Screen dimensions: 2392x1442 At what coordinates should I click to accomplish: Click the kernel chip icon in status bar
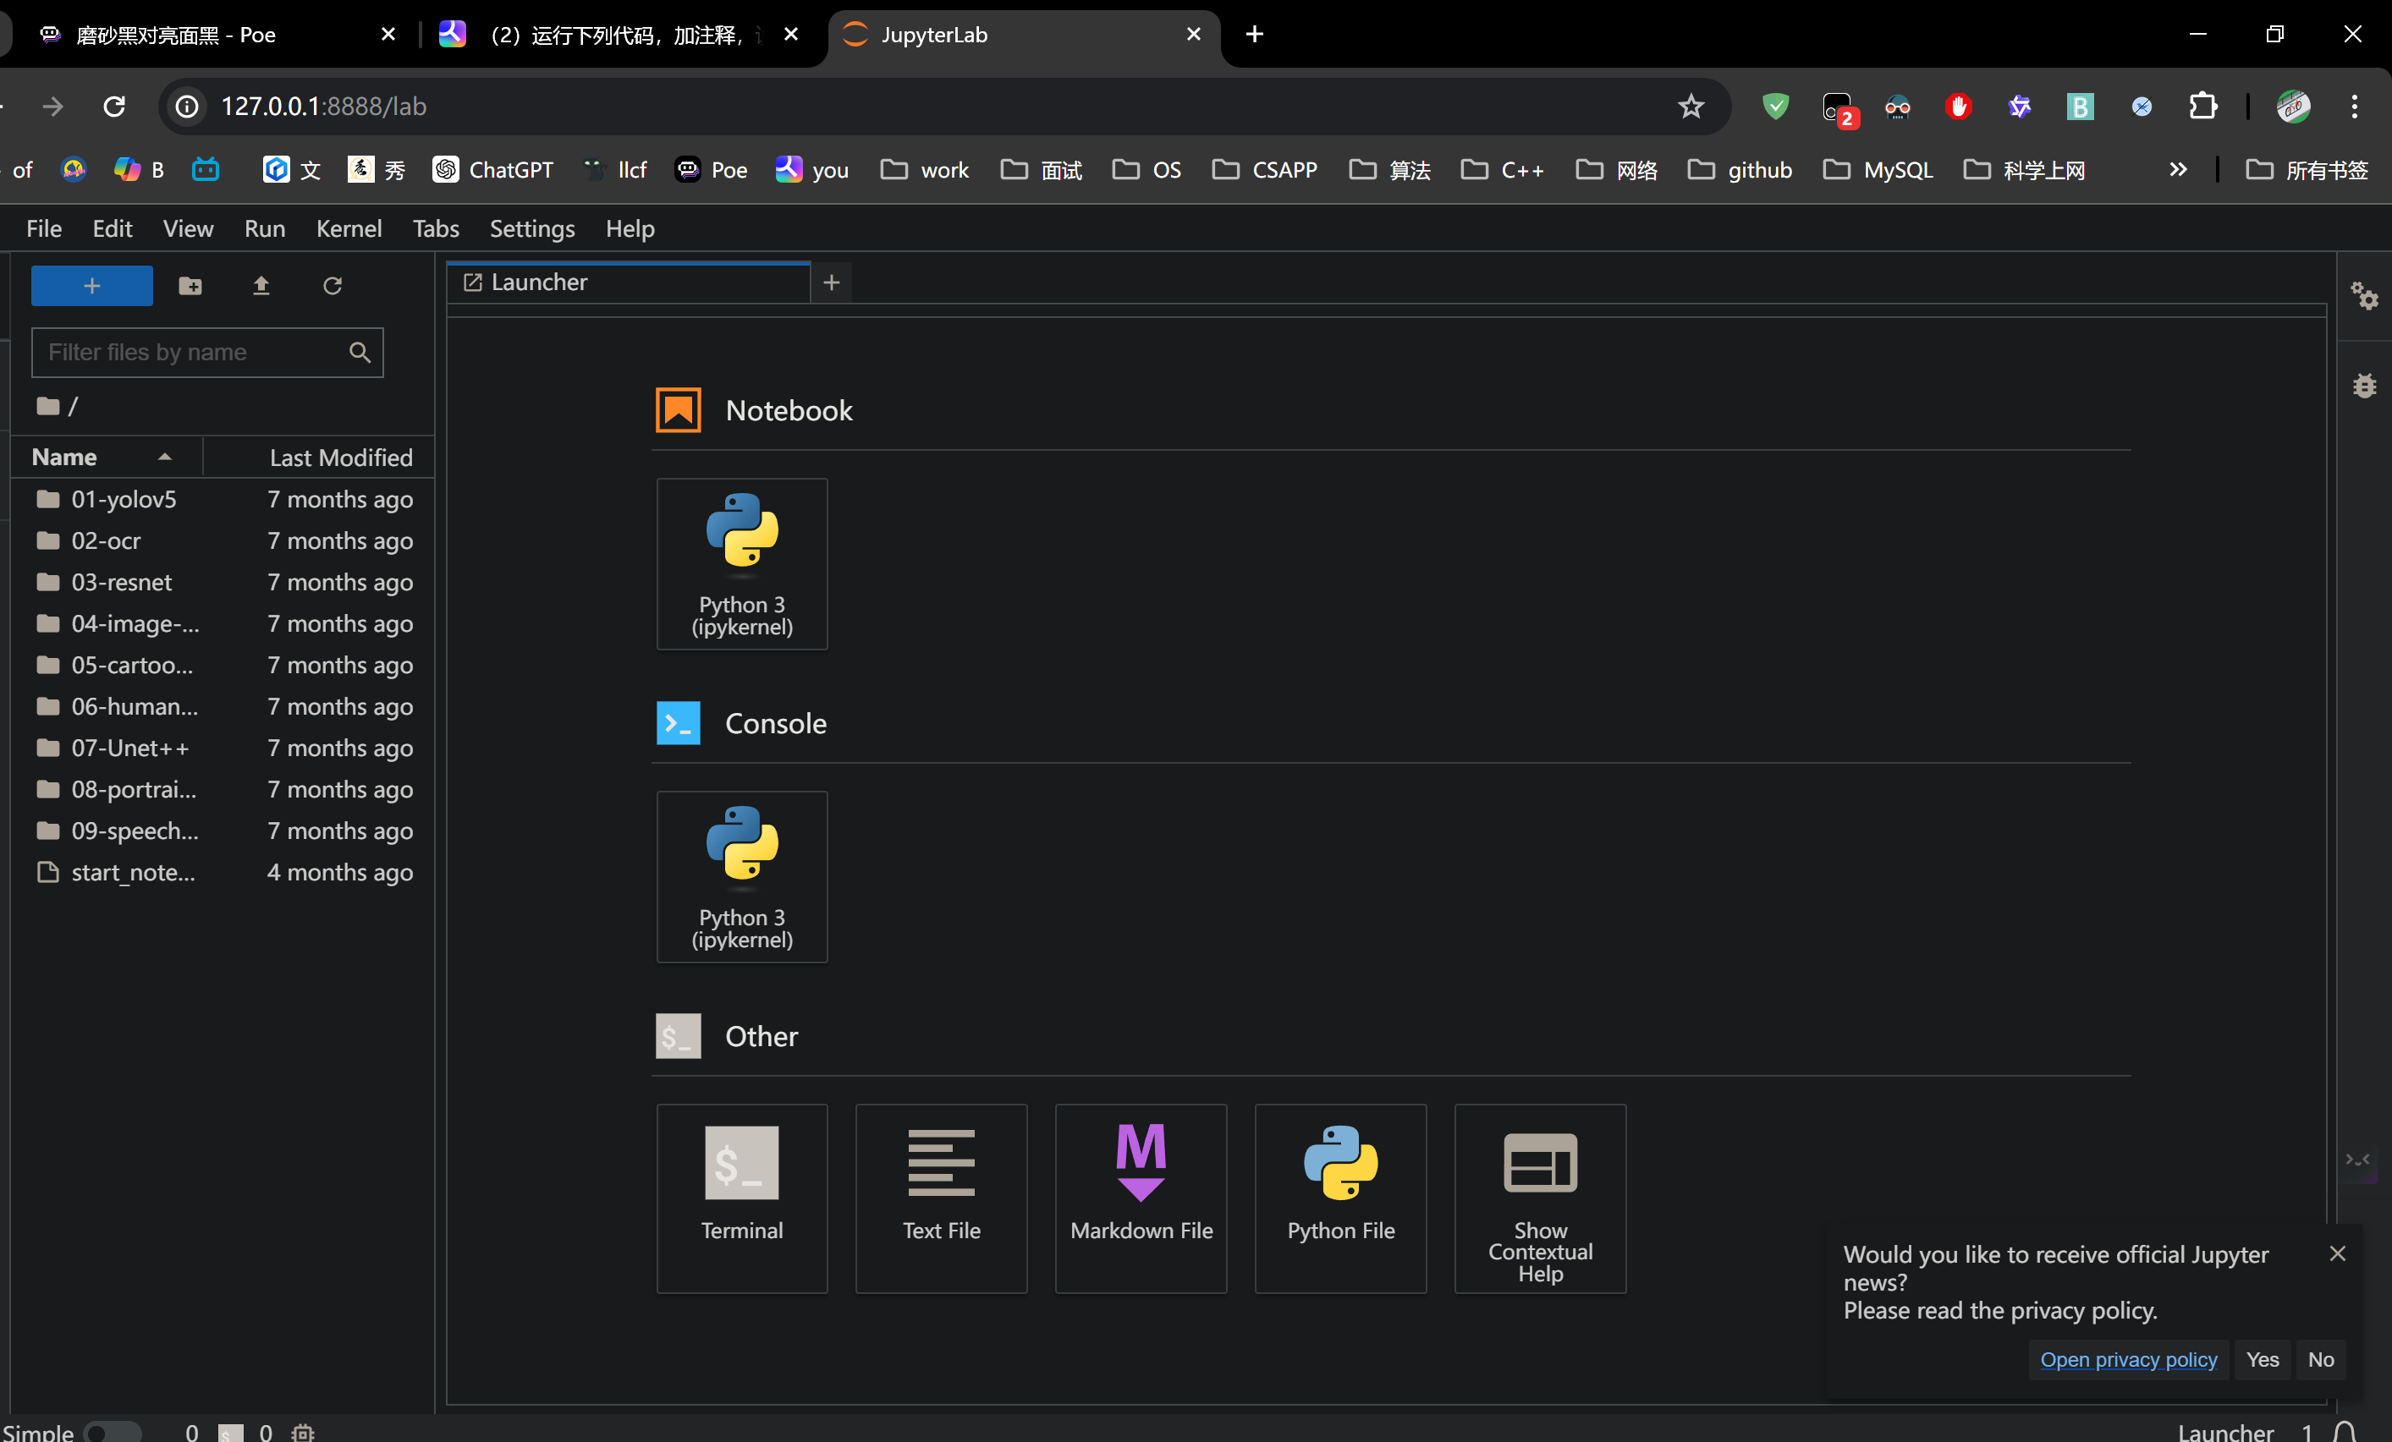pyautogui.click(x=303, y=1433)
